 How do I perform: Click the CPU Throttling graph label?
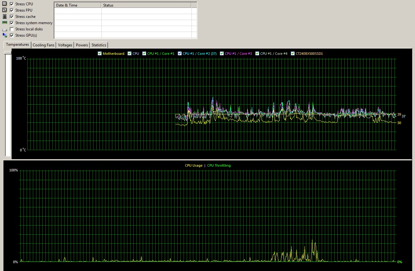(219, 165)
